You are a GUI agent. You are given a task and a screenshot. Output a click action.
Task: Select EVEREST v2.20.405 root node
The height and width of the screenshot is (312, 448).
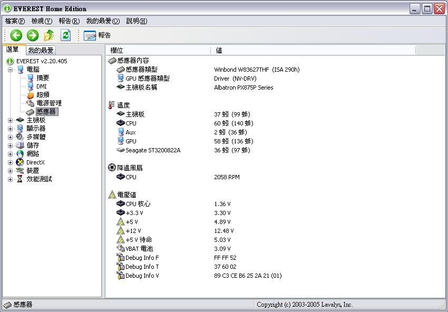[42, 61]
